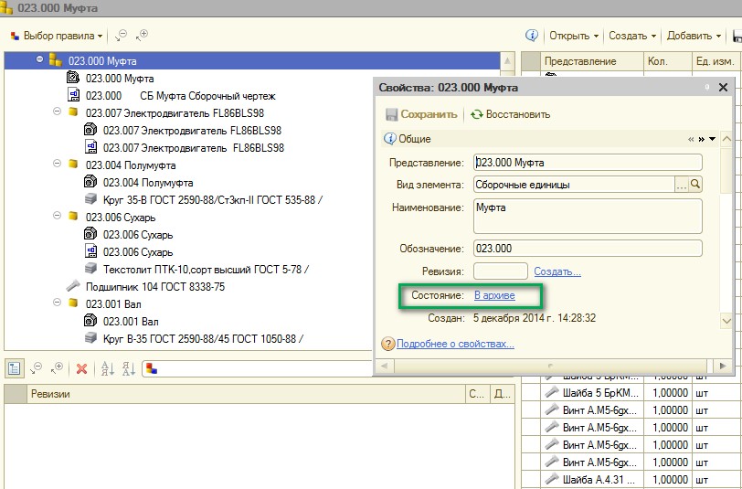Click the collapse-all icon in the top toolbar
Image resolution: width=742 pixels, height=489 pixels.
[x=121, y=36]
